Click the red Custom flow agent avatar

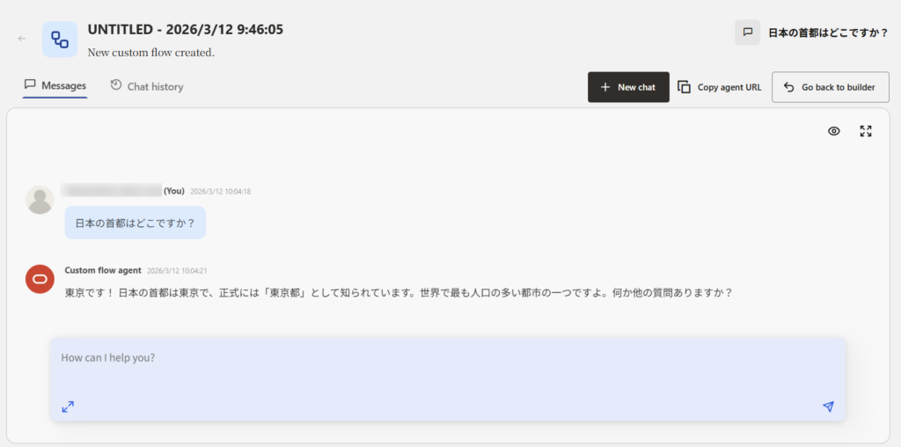coord(40,279)
